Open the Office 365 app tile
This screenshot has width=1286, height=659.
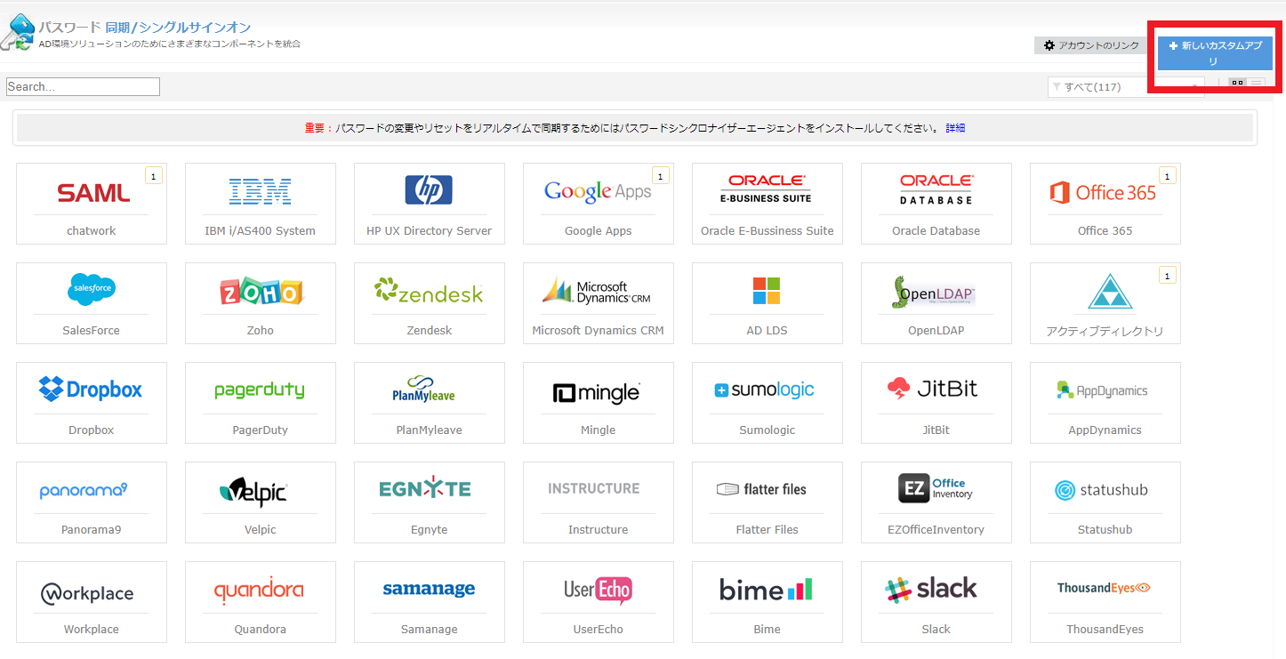1105,204
